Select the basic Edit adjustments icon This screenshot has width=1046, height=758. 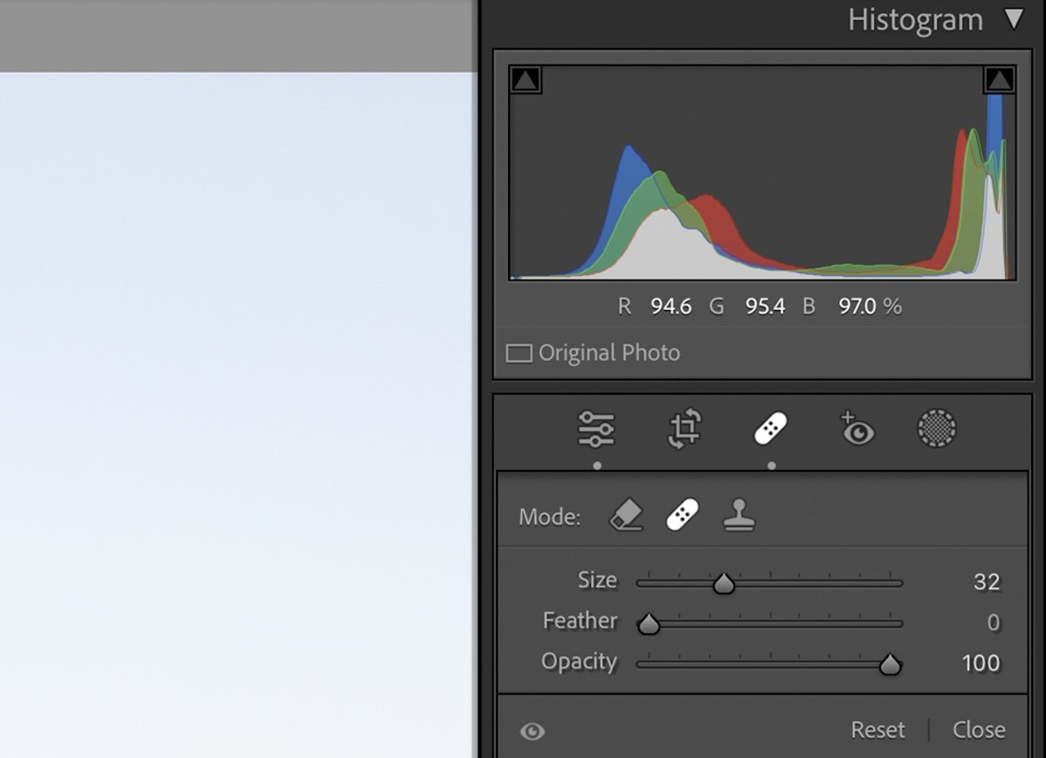(598, 429)
